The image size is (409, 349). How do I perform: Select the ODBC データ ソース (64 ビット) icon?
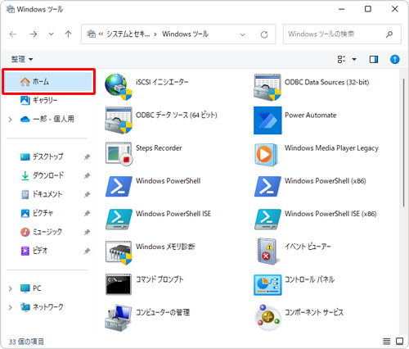119,120
